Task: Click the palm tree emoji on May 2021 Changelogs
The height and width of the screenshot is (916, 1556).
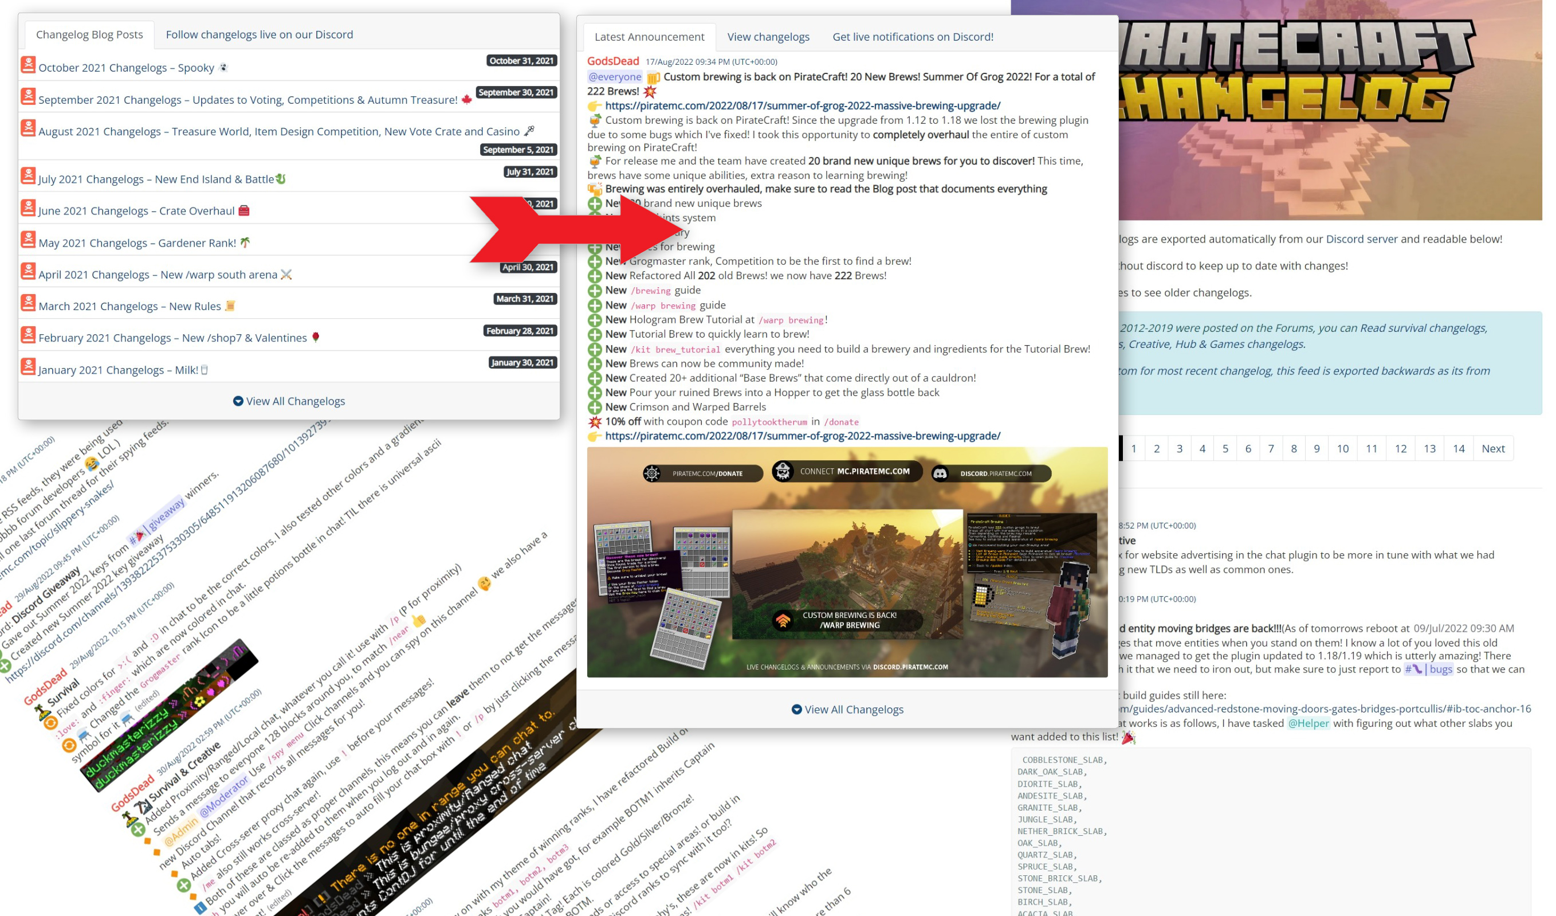Action: 245,242
